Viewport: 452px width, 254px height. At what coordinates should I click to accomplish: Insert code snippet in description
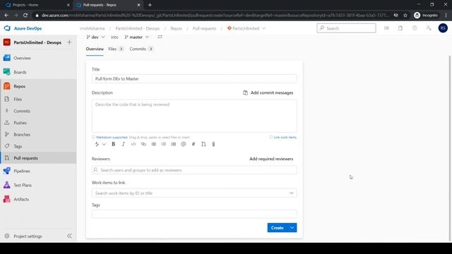tap(133, 144)
